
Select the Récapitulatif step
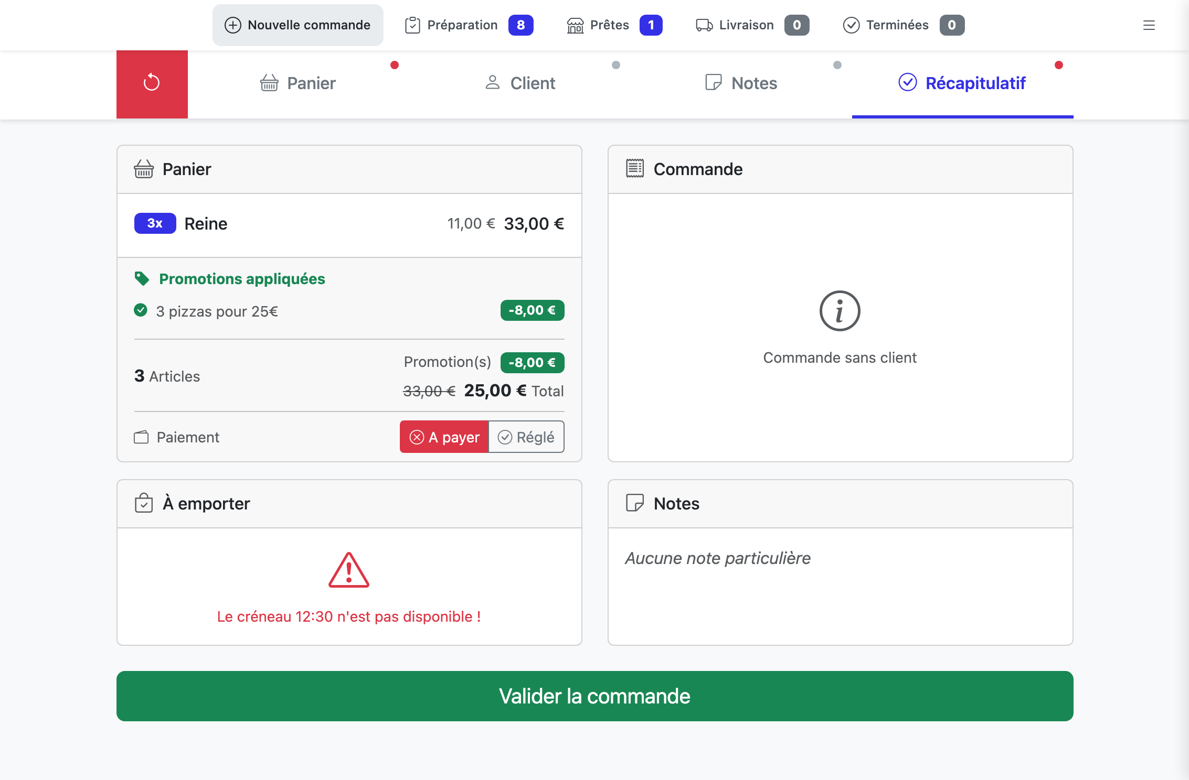(x=963, y=83)
